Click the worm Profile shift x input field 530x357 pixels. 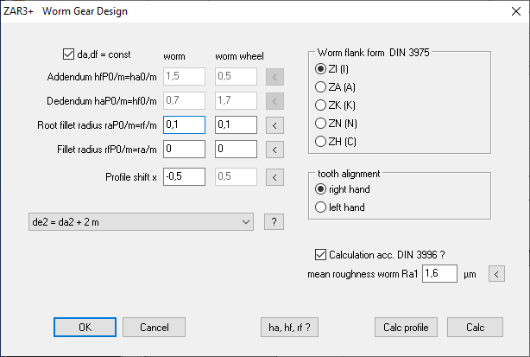pos(183,178)
